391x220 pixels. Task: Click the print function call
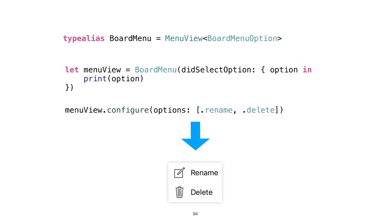tap(95, 79)
